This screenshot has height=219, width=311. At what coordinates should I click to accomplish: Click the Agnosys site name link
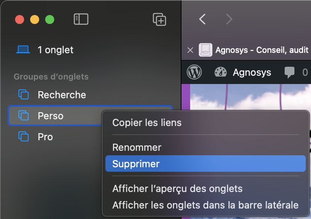(252, 72)
